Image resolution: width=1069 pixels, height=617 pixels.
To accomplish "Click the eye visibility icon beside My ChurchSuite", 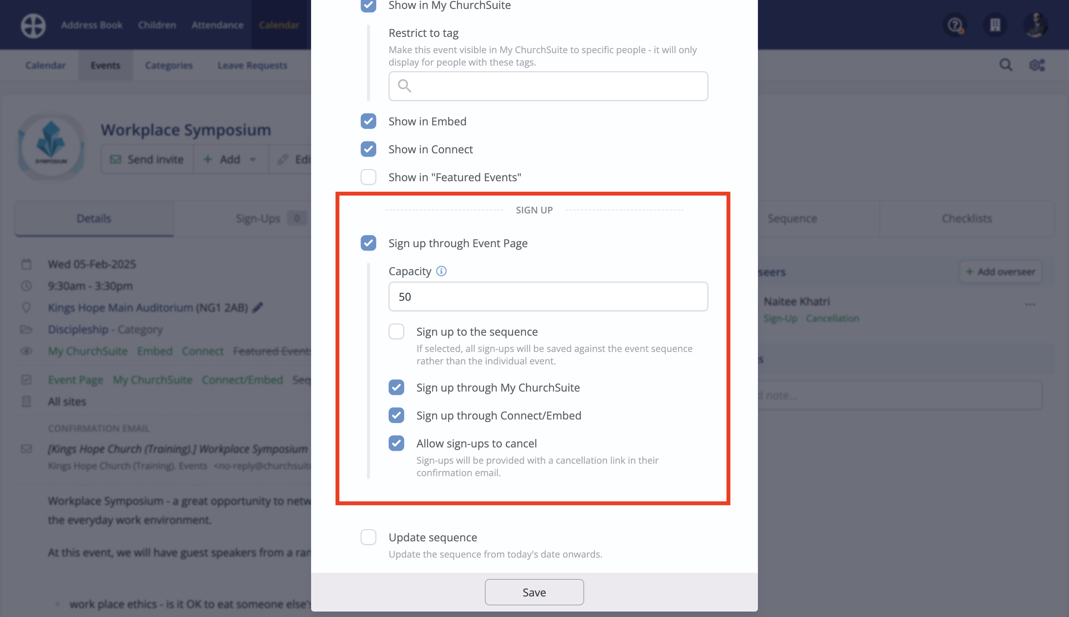I will coord(26,351).
